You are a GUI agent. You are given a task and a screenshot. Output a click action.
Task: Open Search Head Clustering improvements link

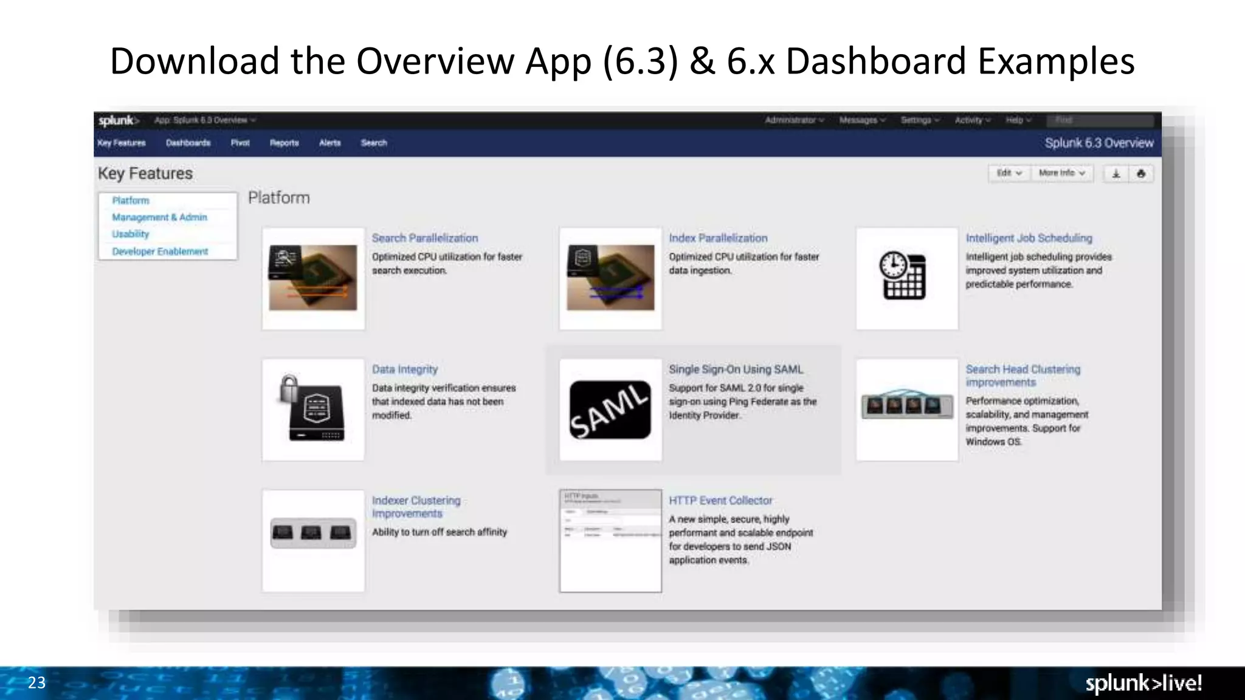[x=1023, y=376]
